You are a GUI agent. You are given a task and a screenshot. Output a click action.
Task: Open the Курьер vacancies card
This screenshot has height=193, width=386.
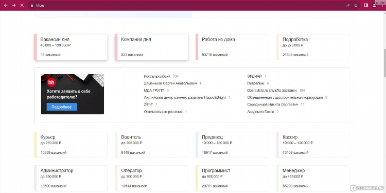[x=71, y=145]
